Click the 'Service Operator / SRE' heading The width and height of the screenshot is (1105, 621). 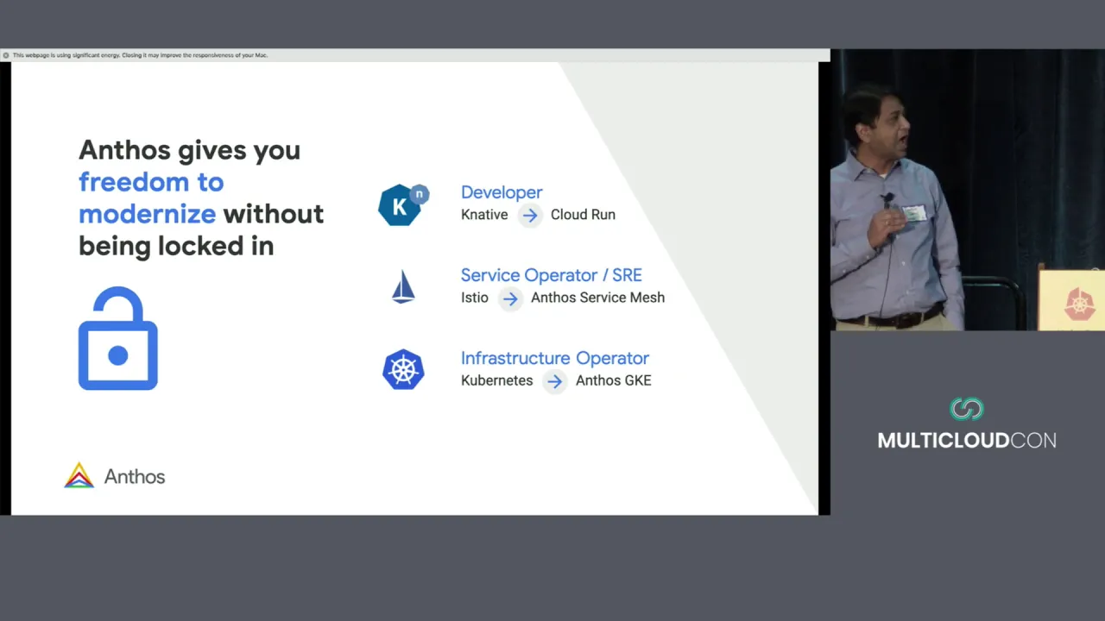[551, 275]
